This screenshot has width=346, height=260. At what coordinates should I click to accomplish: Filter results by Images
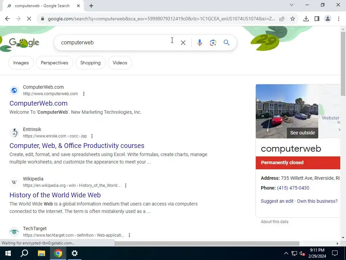pyautogui.click(x=21, y=63)
